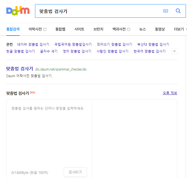Image resolution: width=187 pixels, height=178 pixels.
Task: Open the 뉴스 tab
Action: 143,29
